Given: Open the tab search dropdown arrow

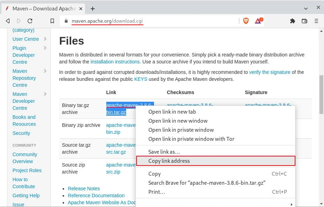Looking at the screenshot, I should 306,8.
